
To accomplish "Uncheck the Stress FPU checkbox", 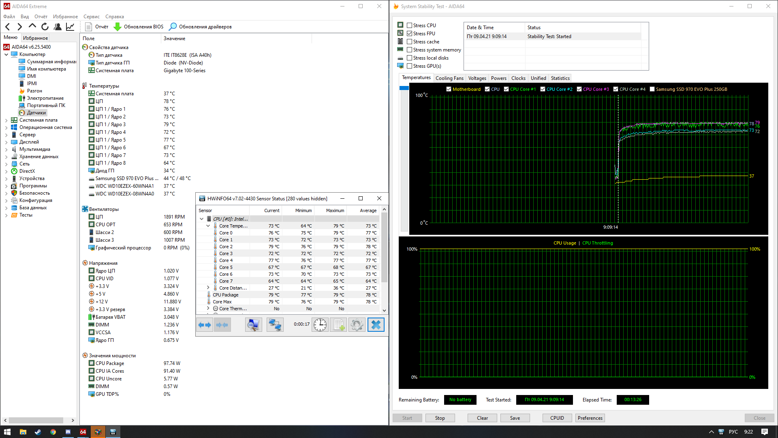I will 410,34.
